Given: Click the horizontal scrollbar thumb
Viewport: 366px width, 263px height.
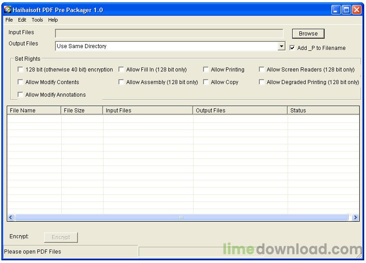Looking at the screenshot, I should pyautogui.click(x=181, y=217).
